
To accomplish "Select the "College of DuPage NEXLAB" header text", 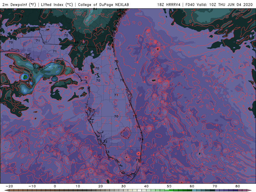I will pyautogui.click(x=103, y=4).
